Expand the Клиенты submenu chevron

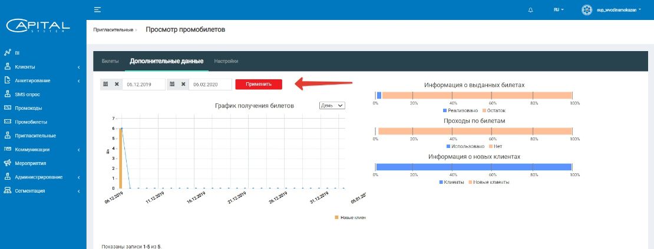pos(79,67)
